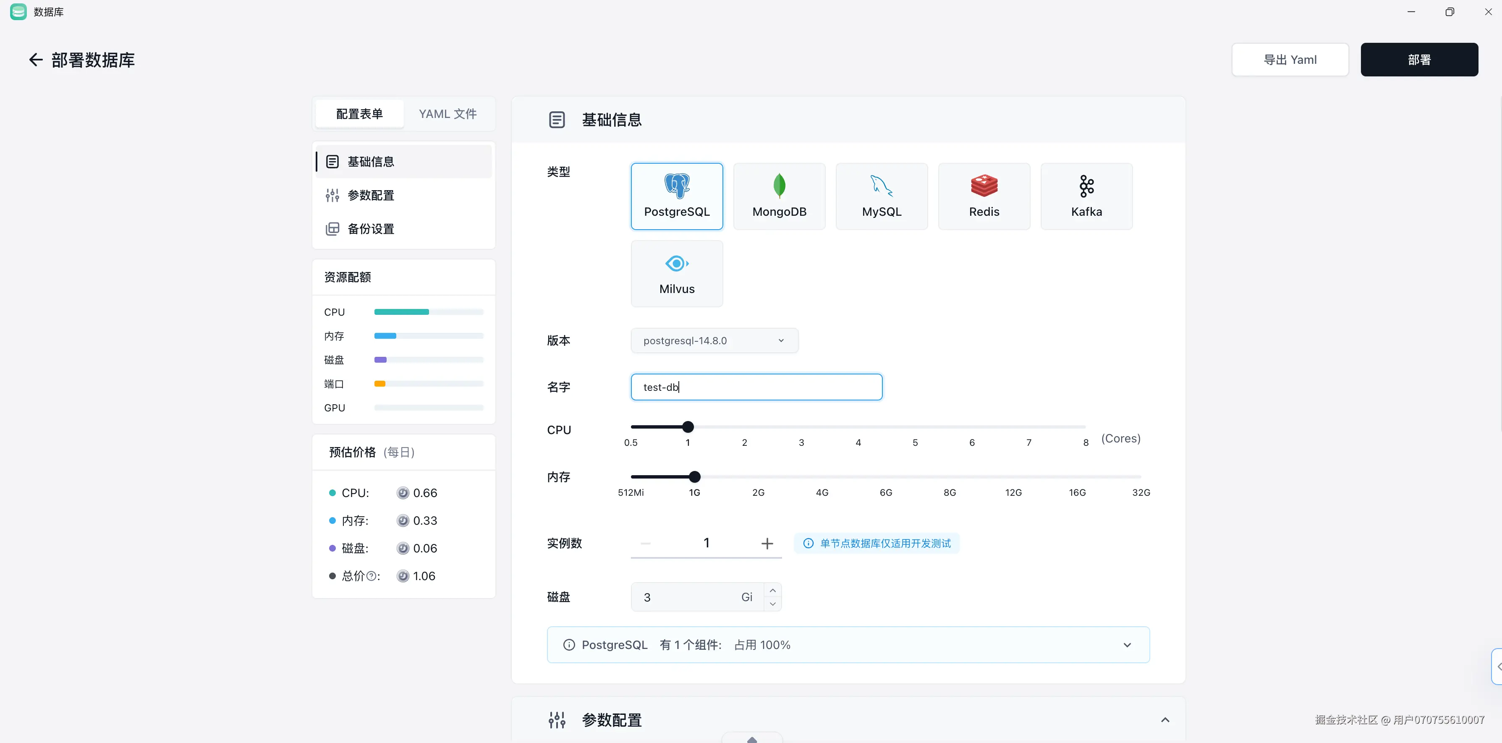Click the 部署 button

pos(1418,60)
